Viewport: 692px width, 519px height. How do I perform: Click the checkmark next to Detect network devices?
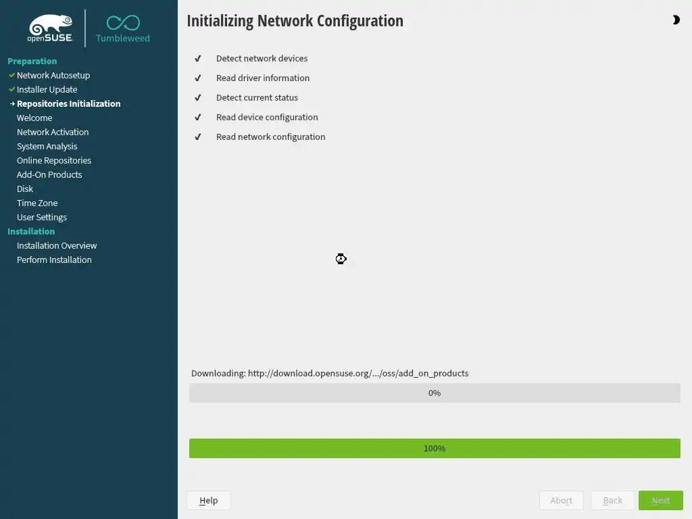(x=198, y=59)
